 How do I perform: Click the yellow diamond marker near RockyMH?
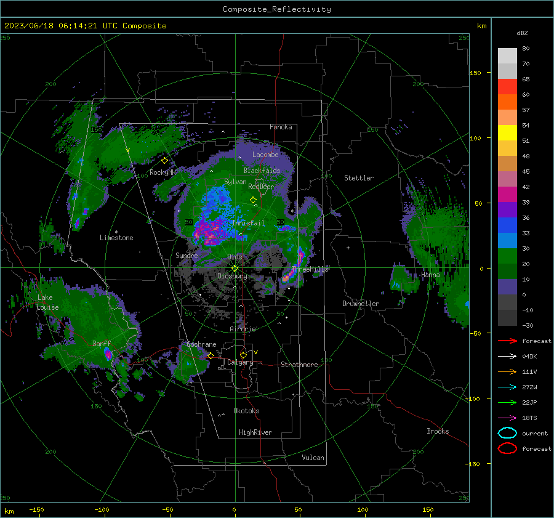pos(164,161)
